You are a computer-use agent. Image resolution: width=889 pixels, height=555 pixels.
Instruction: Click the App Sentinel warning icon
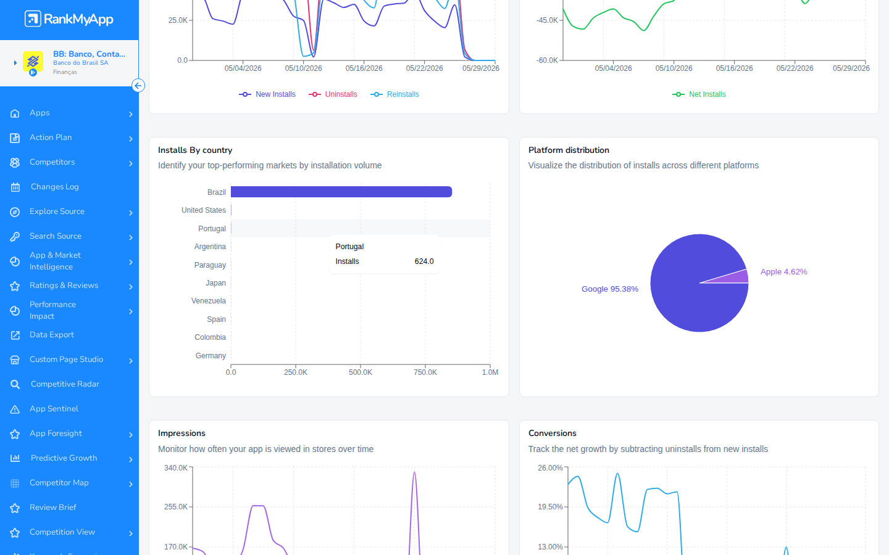click(15, 409)
